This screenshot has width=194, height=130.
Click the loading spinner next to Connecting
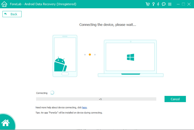52,93
